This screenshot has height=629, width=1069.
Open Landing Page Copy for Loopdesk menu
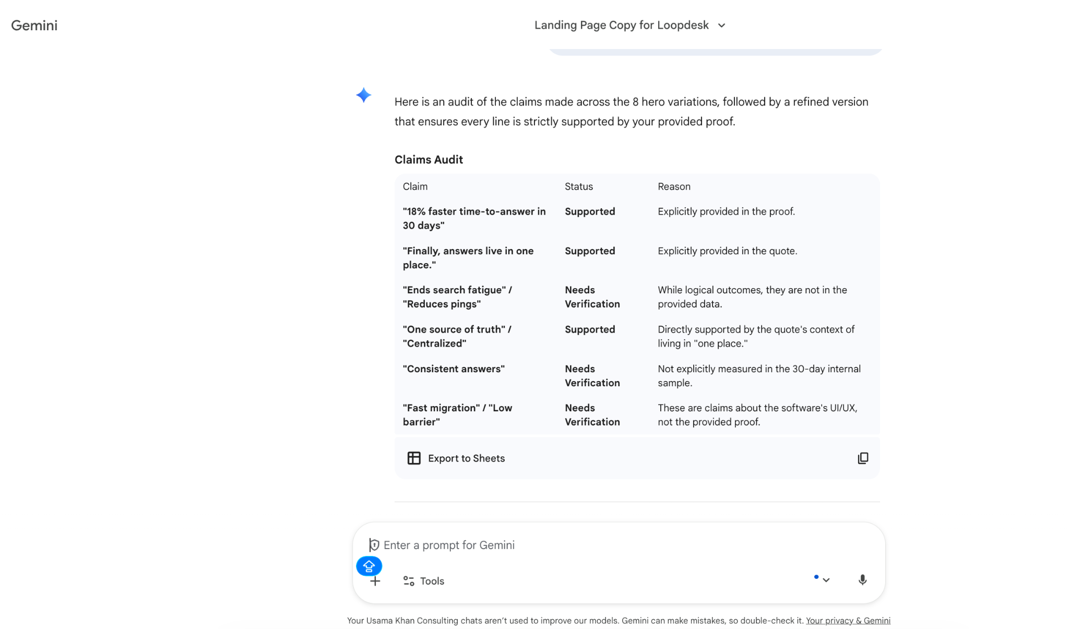[621, 25]
